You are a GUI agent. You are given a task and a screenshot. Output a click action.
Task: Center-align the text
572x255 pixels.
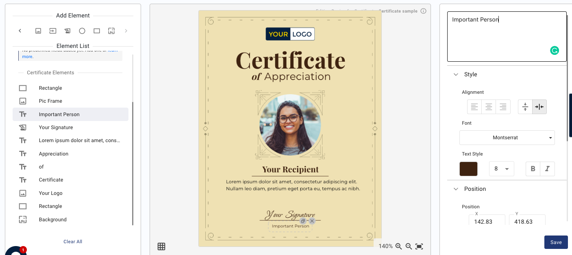point(489,107)
